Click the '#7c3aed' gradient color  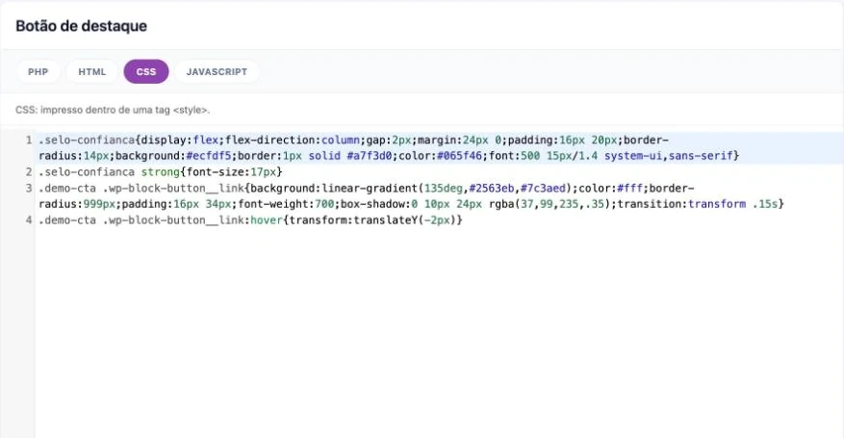click(543, 188)
